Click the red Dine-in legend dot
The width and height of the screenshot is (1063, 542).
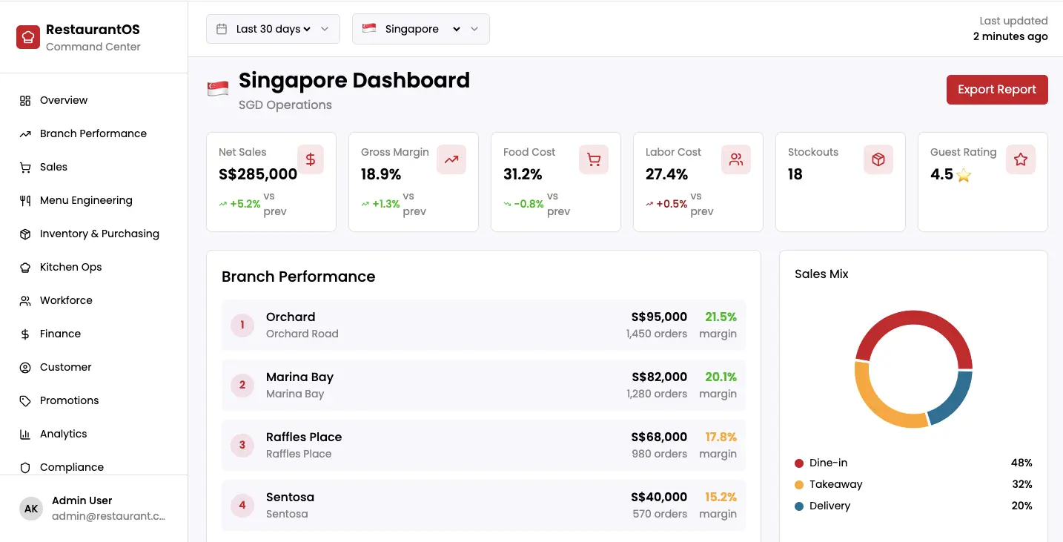(799, 463)
